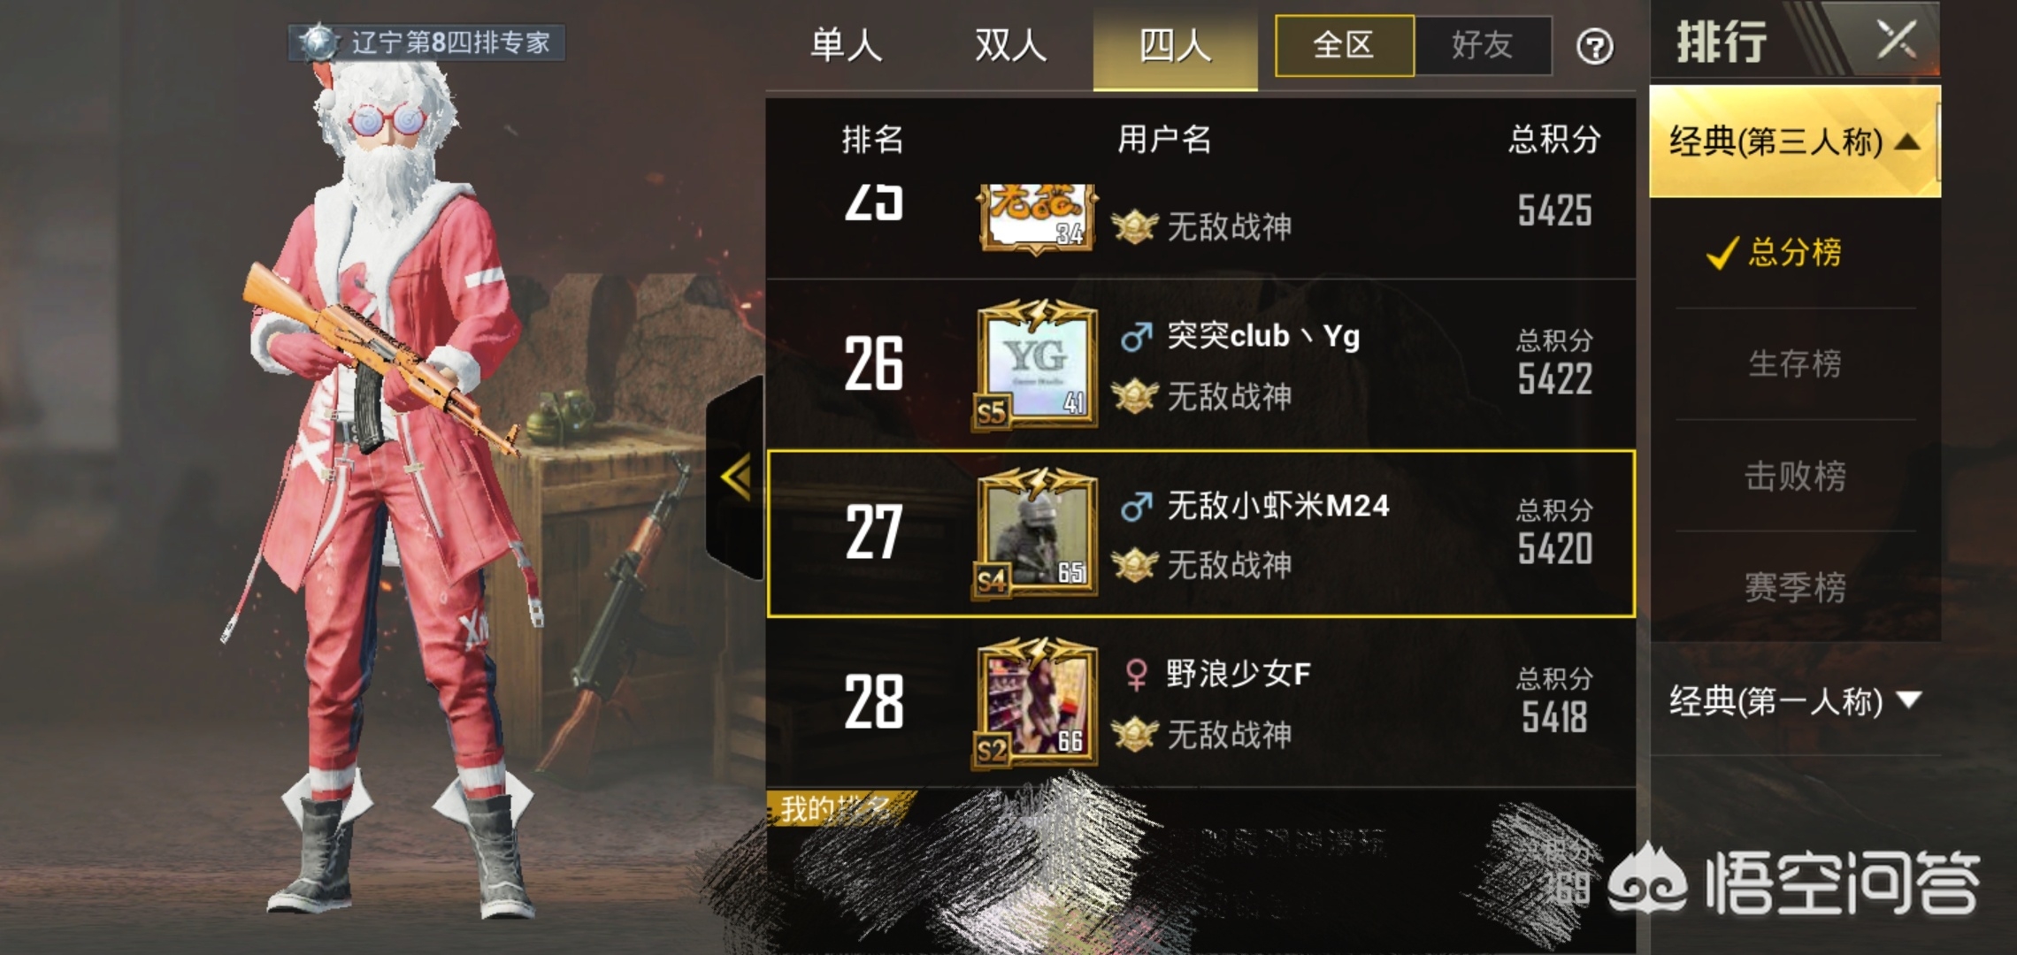The height and width of the screenshot is (955, 2017).
Task: Select the rank 27 highlighted row
Action: pos(1200,533)
